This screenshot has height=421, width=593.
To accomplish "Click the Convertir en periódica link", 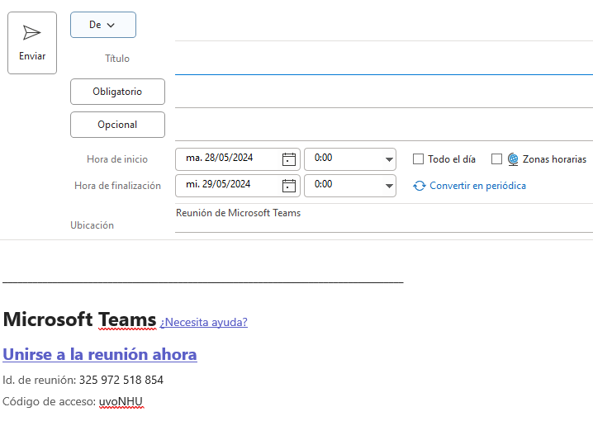I will pyautogui.click(x=477, y=186).
